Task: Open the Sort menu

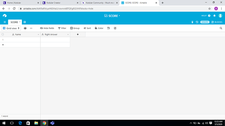Action: [x=87, y=28]
